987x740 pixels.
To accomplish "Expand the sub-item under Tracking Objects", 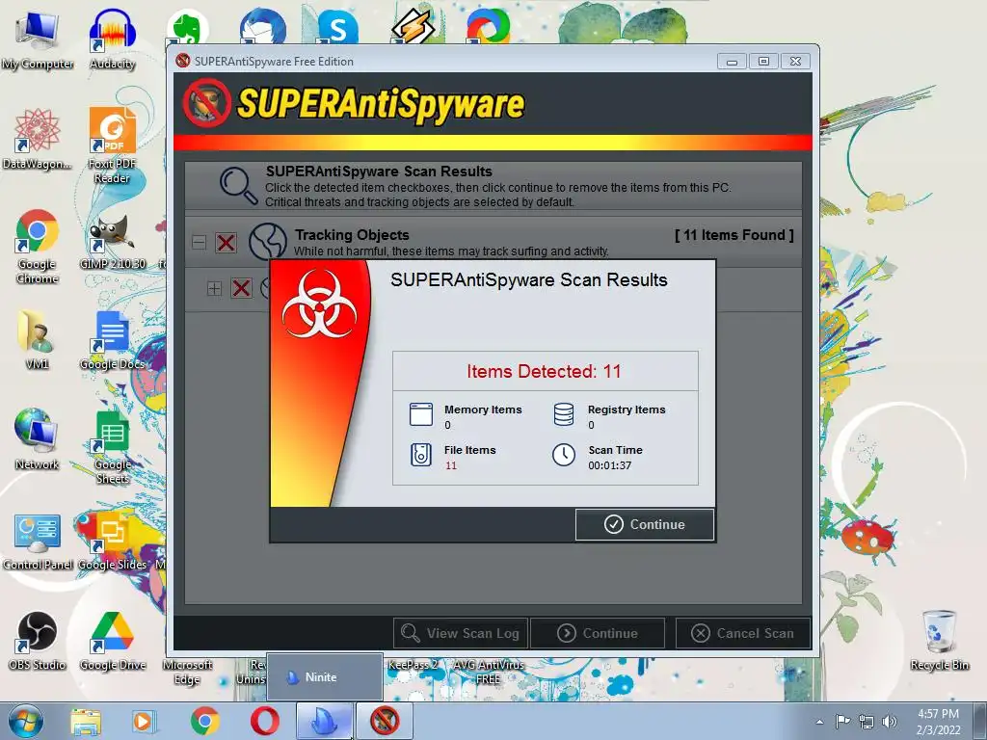I will click(x=214, y=288).
